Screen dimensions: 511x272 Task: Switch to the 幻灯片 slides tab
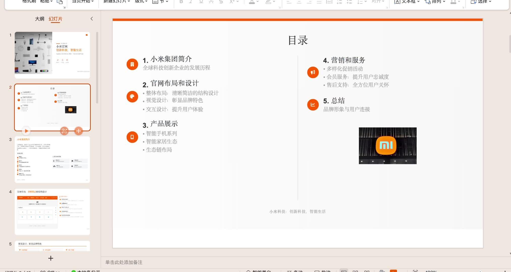[55, 19]
